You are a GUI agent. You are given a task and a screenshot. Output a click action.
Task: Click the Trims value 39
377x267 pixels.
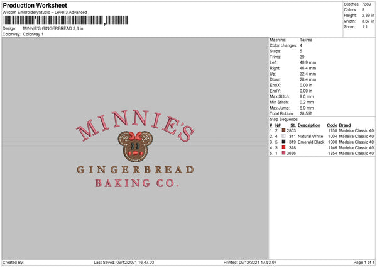click(x=302, y=57)
